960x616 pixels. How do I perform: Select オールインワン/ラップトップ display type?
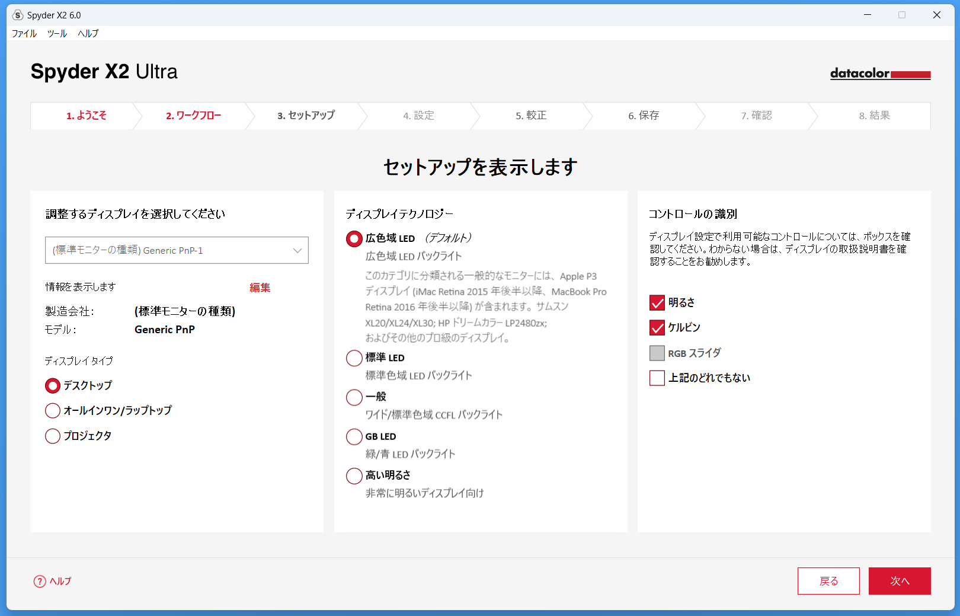(53, 411)
